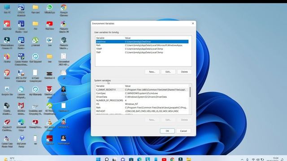Click Delete under user variables
This screenshot has width=287, height=161.
(184, 72)
